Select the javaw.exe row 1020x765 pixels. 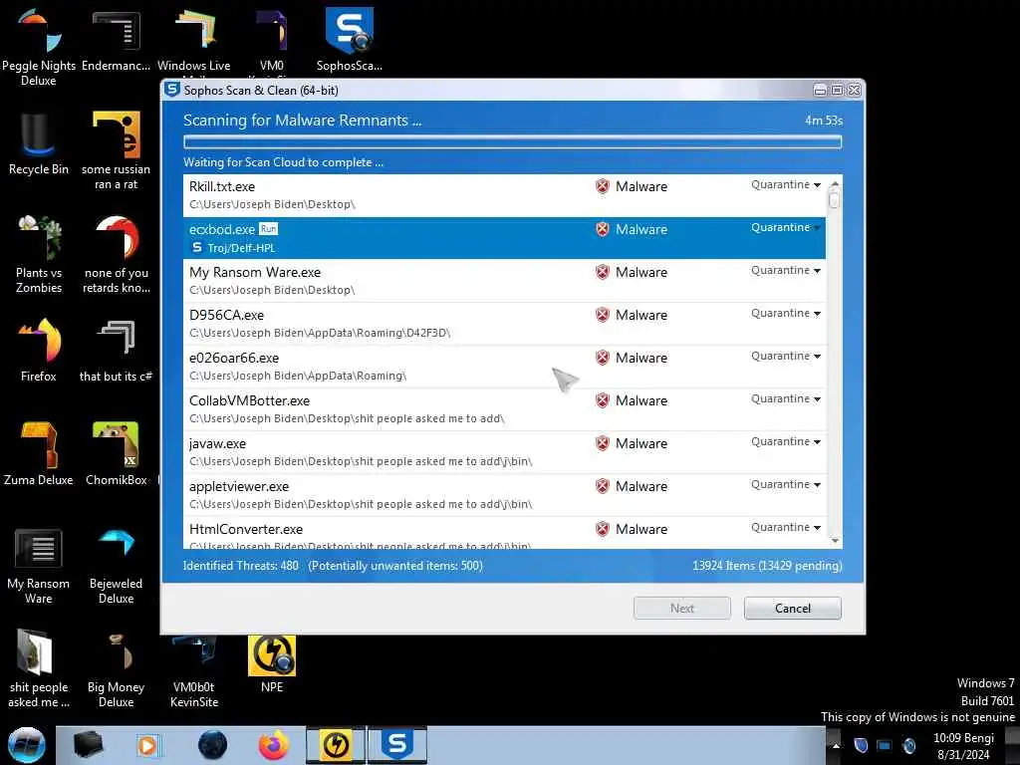[x=504, y=452]
